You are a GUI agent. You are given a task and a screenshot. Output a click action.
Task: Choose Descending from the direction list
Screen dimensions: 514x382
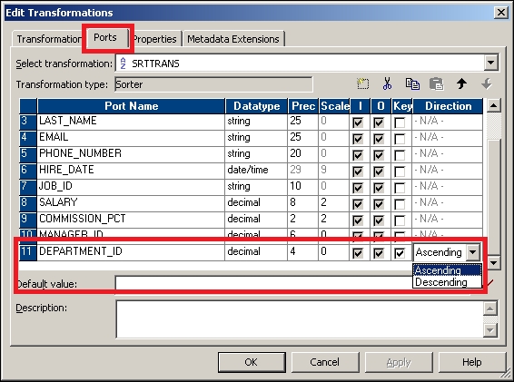pos(441,282)
